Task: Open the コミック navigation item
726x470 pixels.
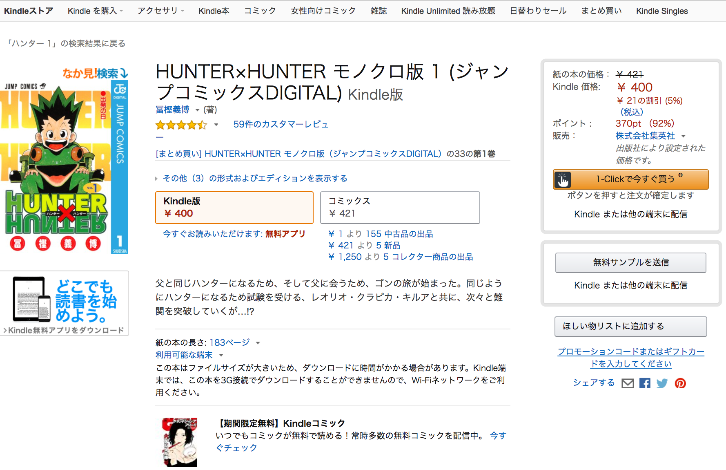Action: (x=260, y=11)
